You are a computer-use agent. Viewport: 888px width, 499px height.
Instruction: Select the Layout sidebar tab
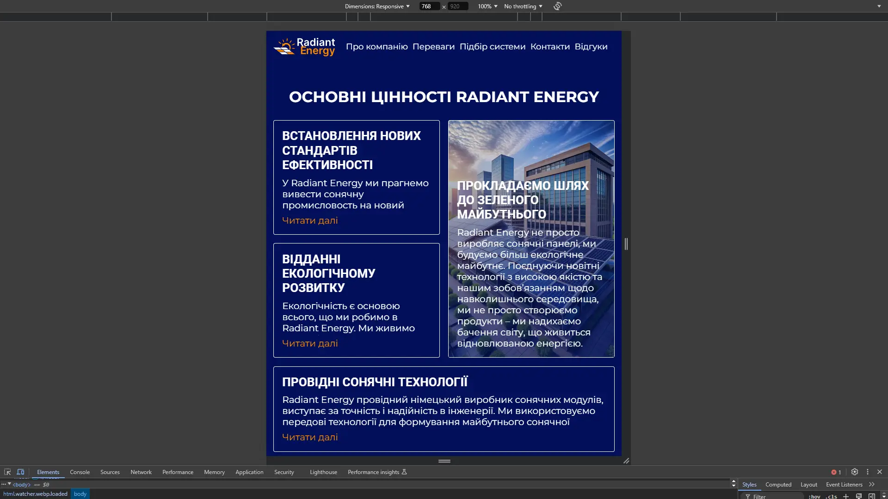[x=809, y=484]
